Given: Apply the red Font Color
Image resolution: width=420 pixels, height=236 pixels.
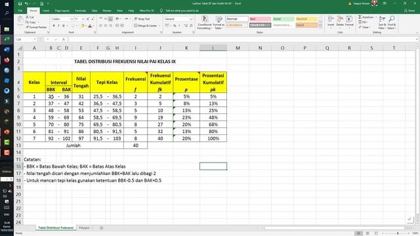Looking at the screenshot, I should (90, 26).
